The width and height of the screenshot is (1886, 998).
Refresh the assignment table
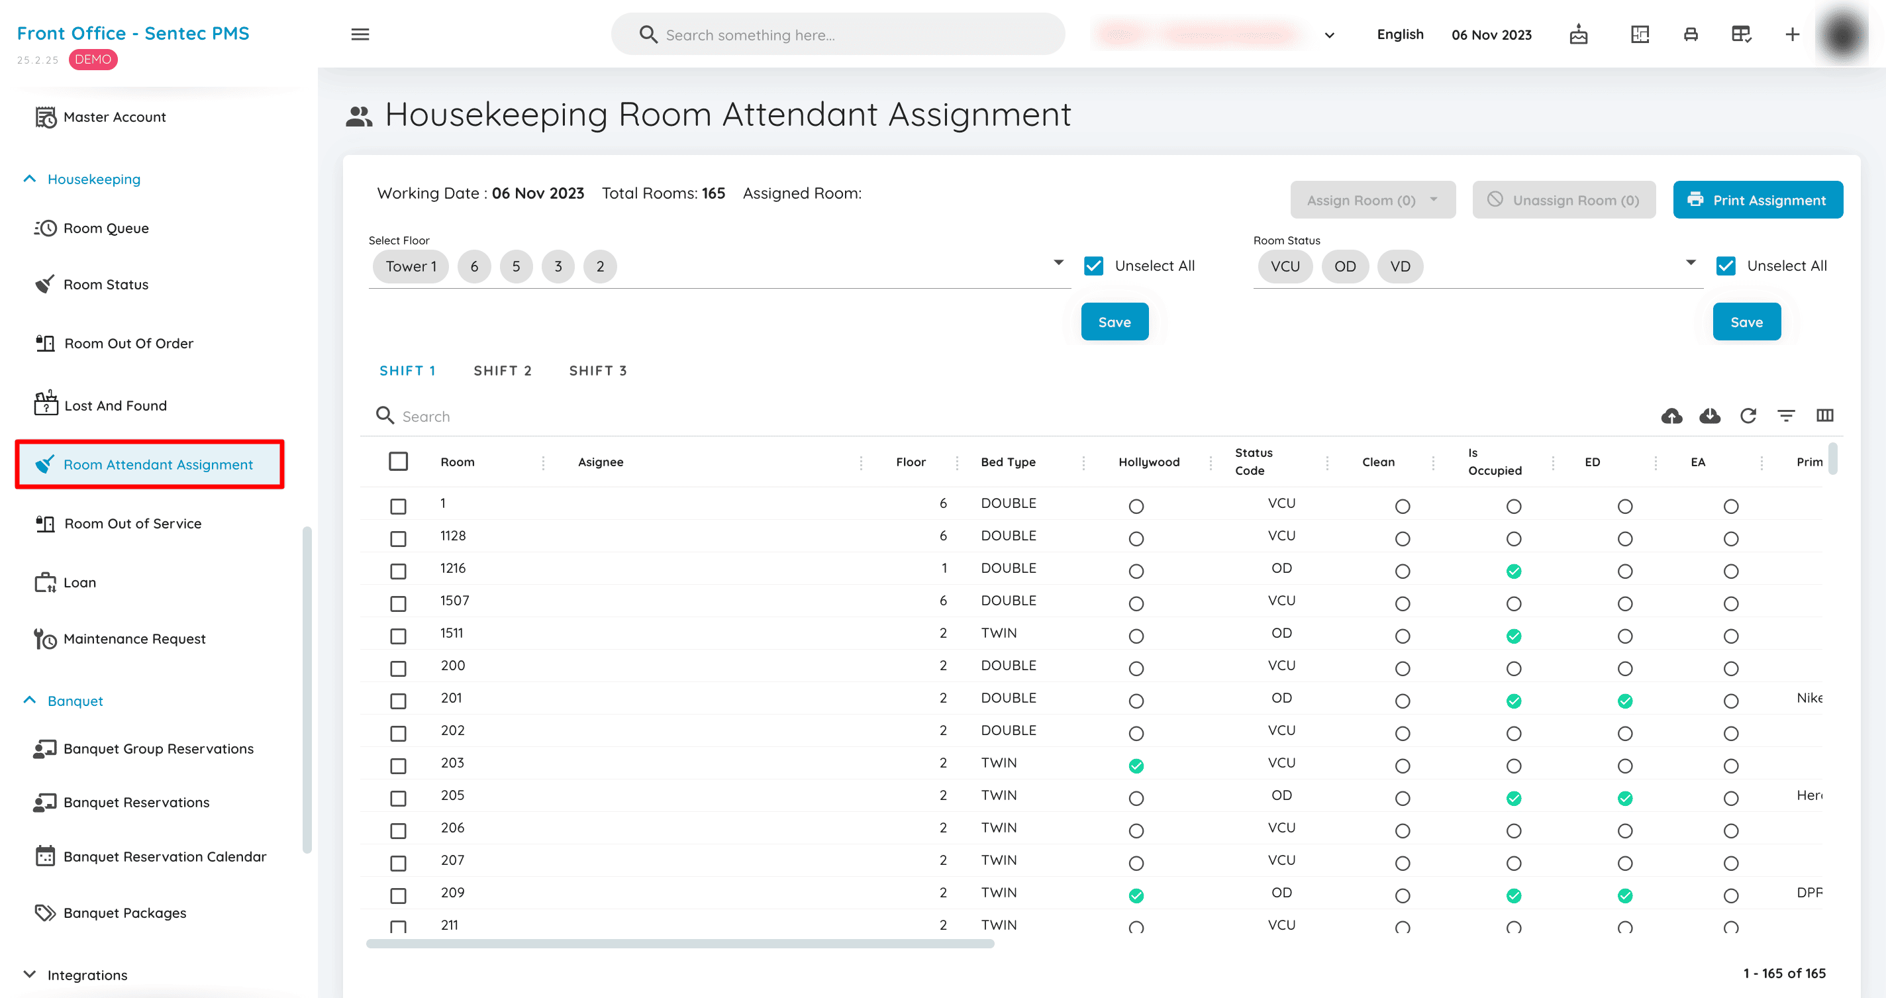pos(1748,416)
